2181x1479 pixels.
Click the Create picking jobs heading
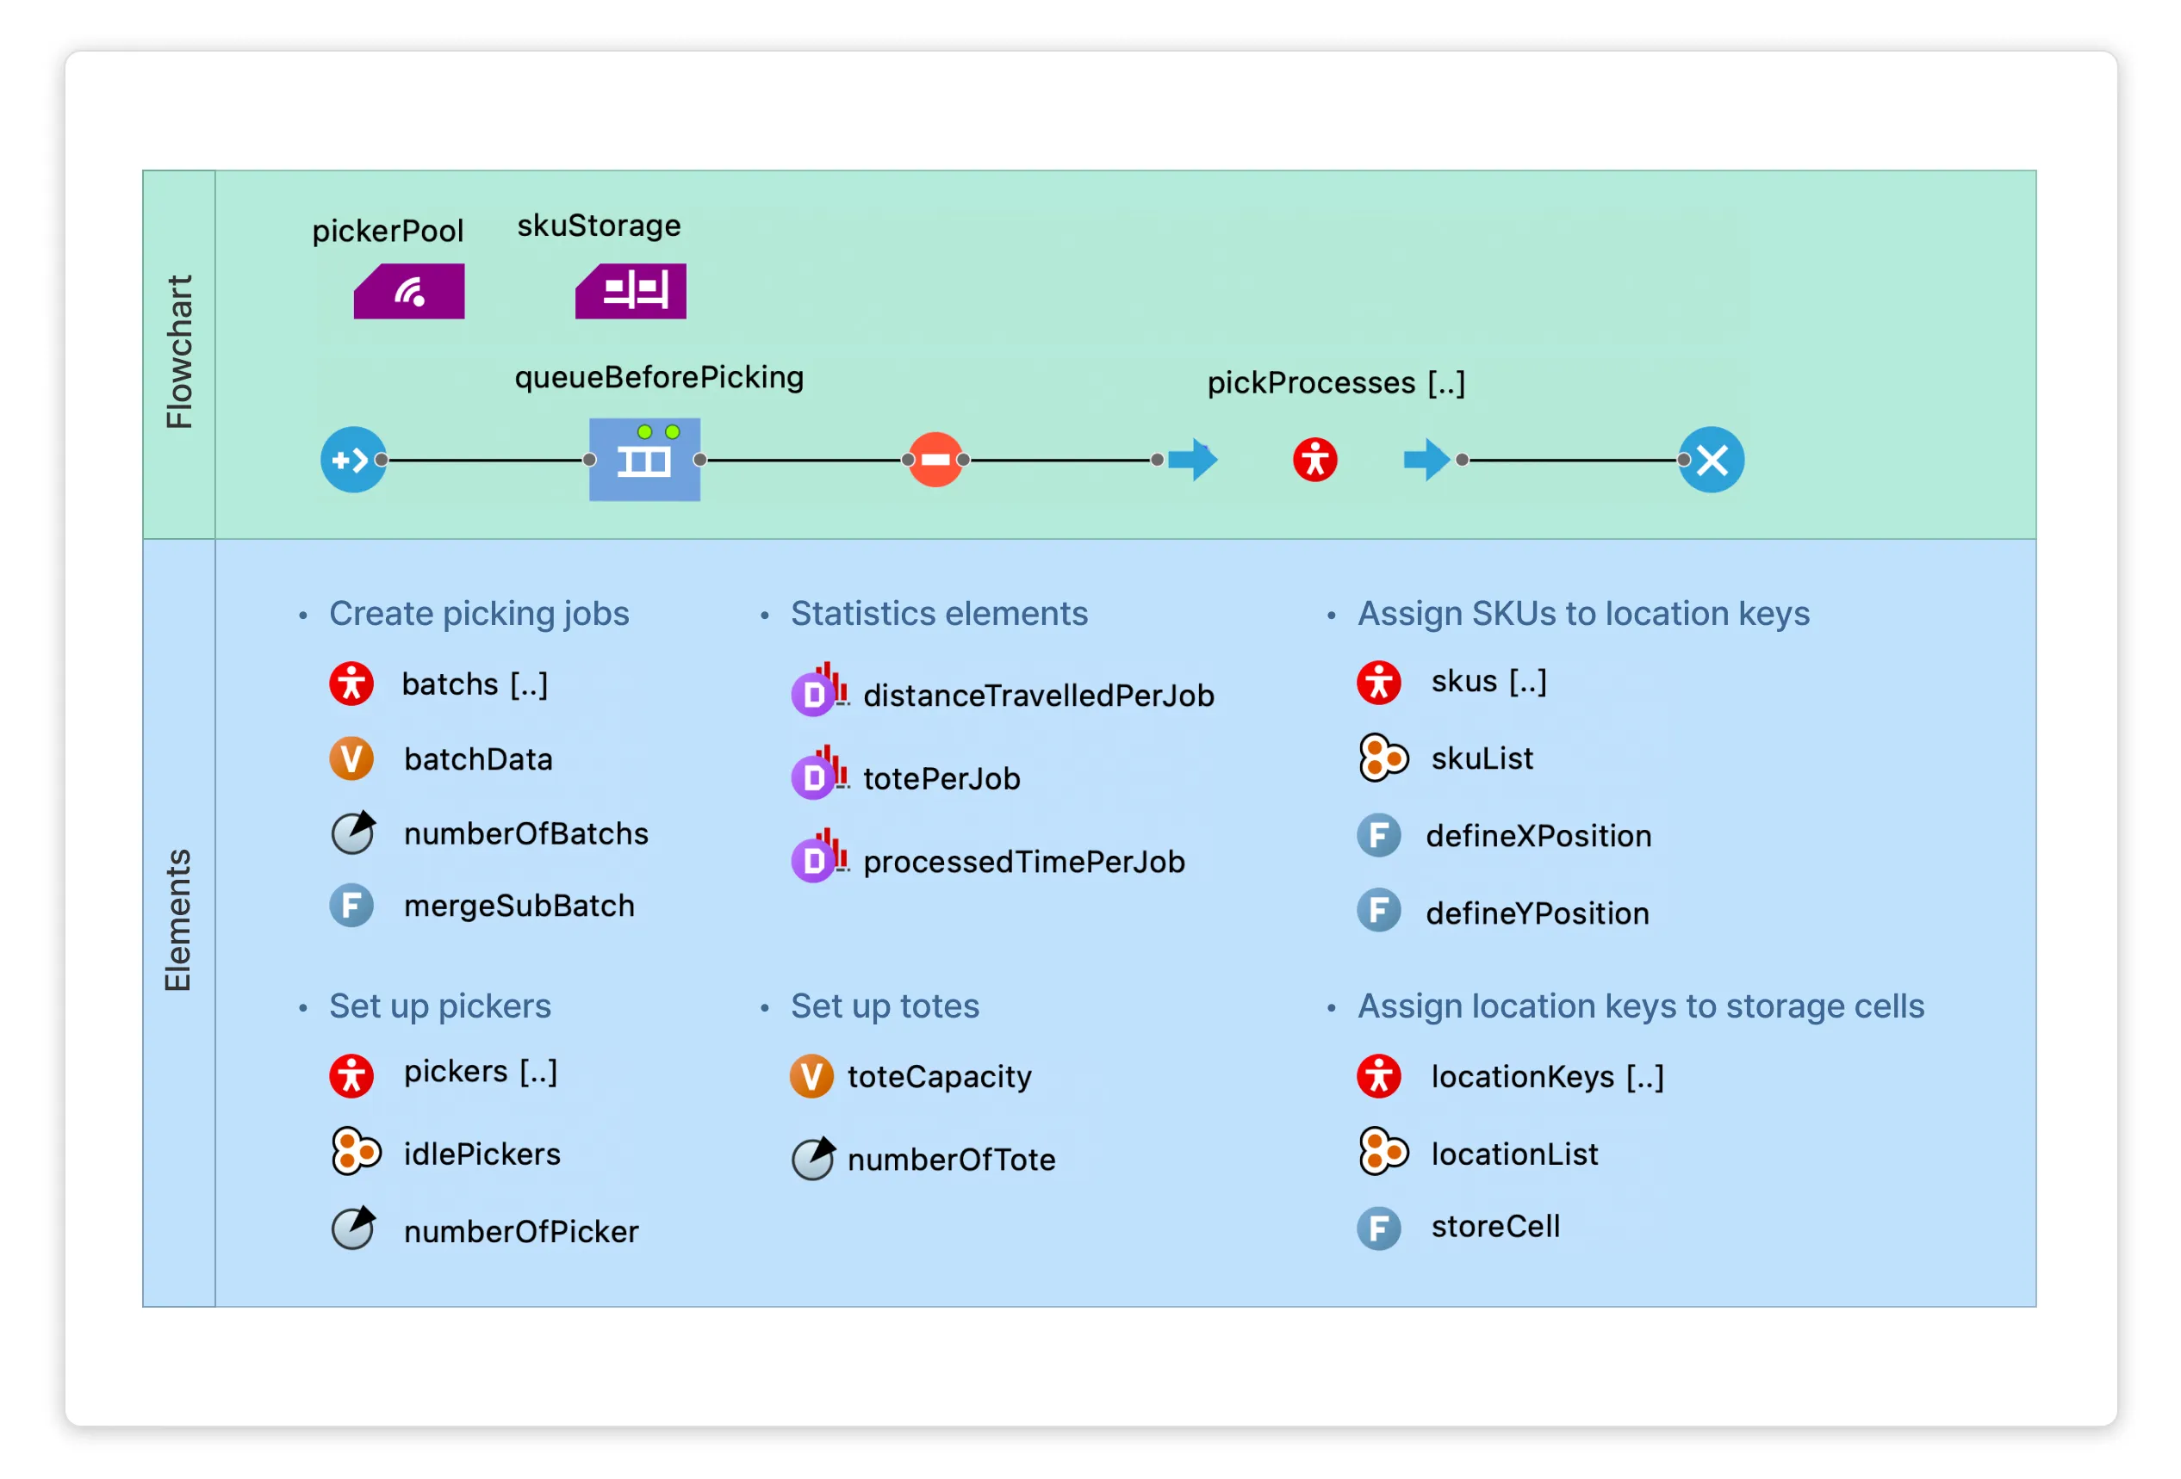[479, 613]
